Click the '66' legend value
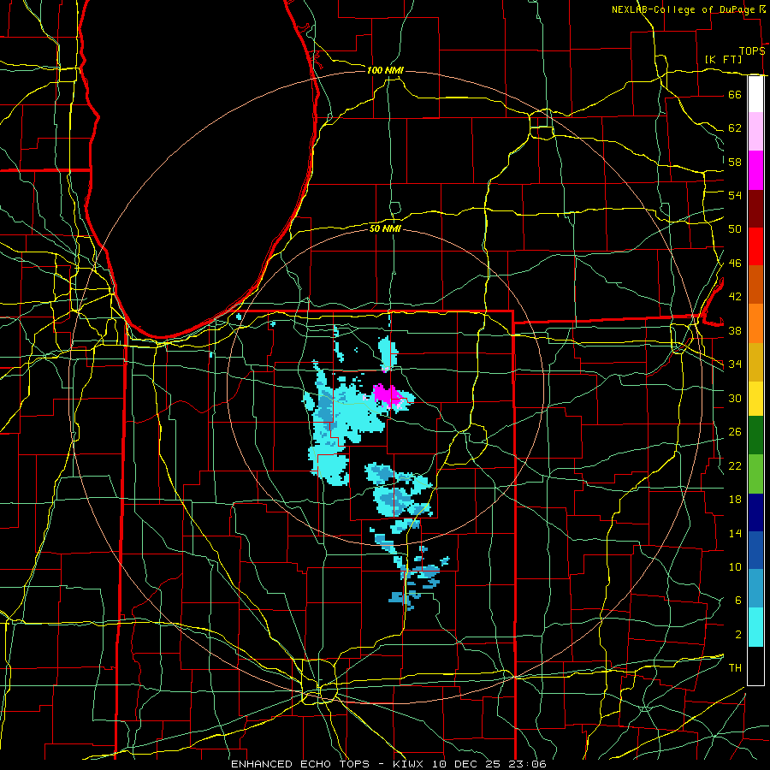 (x=735, y=94)
